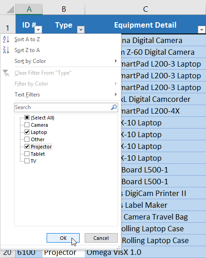
Task: Click the Select All corner triangle
Action: 10,10
